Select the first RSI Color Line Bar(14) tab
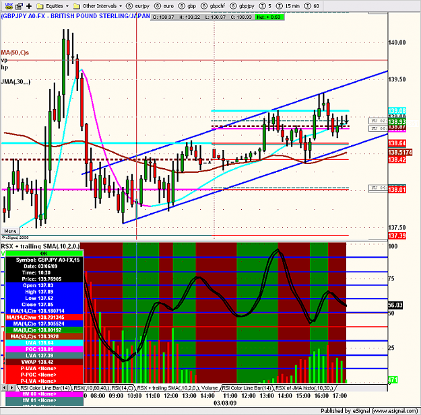The width and height of the screenshot is (421, 415). click(x=45, y=388)
